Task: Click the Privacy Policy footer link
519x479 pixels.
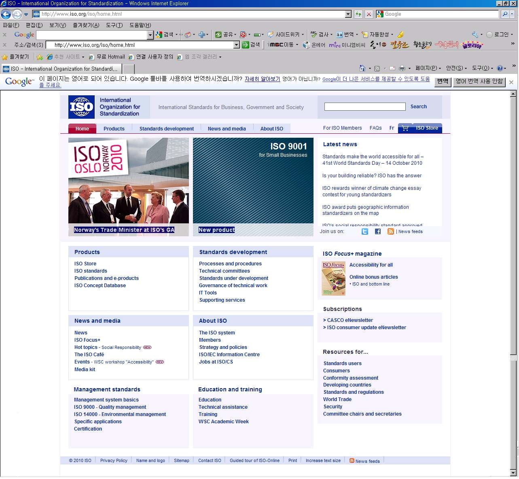Action: click(x=114, y=460)
